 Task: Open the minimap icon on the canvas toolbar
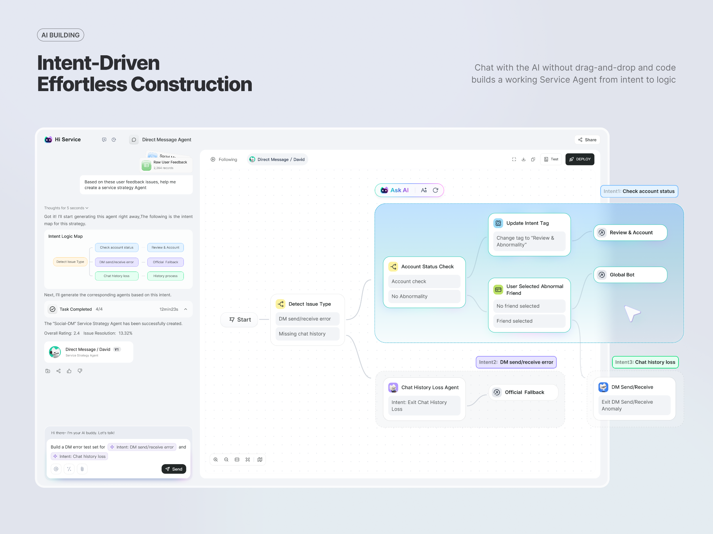tap(260, 460)
